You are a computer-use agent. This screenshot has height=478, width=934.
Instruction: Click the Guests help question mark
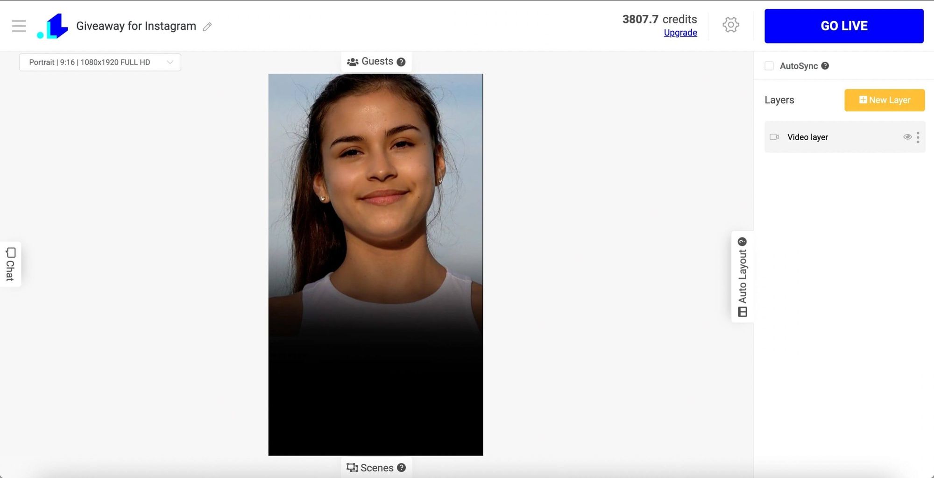[x=401, y=62]
